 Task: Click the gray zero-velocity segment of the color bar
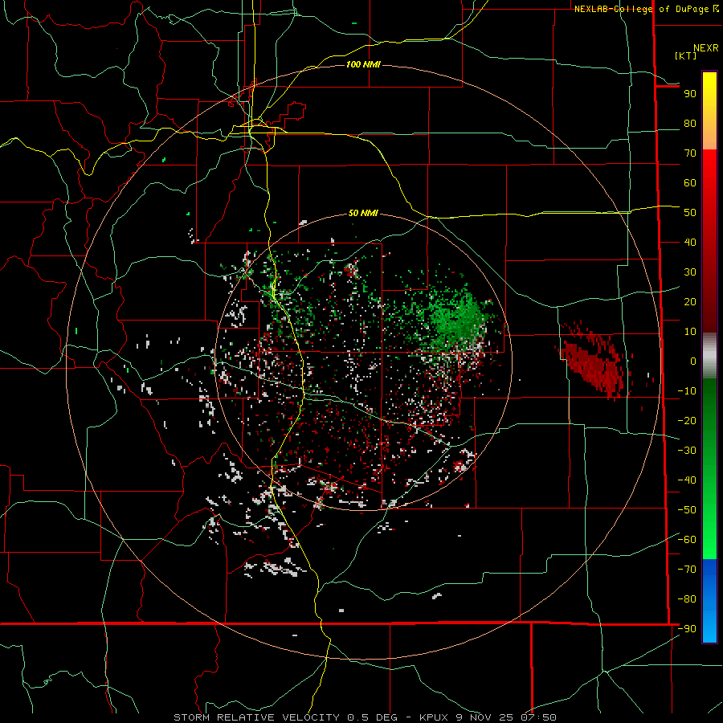coord(709,356)
